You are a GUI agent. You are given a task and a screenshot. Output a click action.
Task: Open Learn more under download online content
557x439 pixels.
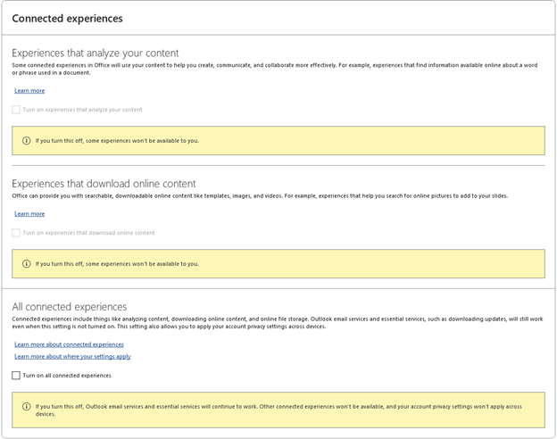pos(29,214)
